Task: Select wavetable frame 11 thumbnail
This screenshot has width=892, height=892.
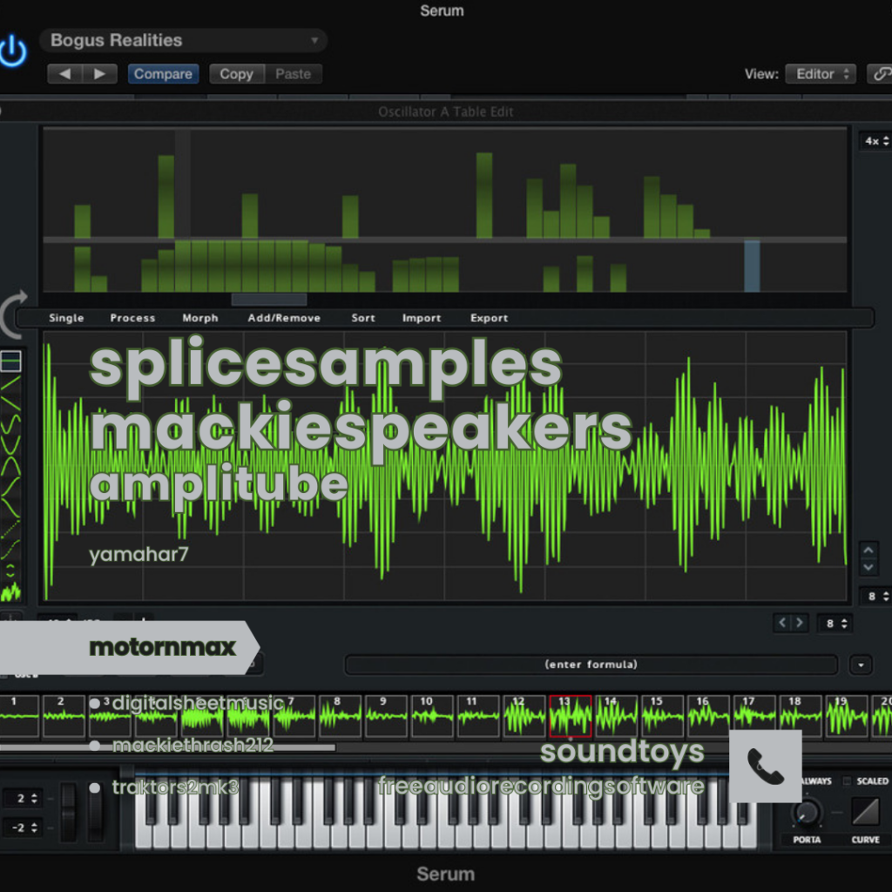Action: pos(478,716)
